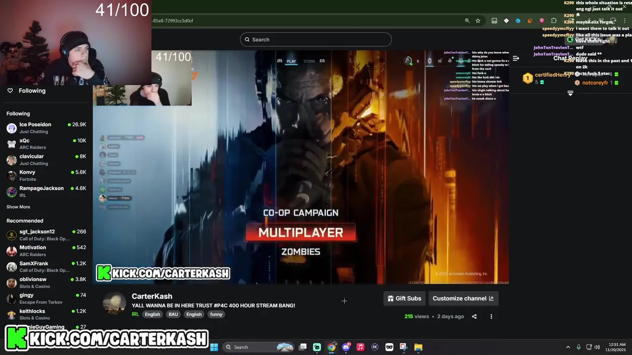Expand the Show More following list
Viewport: 632px width, 355px height.
pos(18,207)
